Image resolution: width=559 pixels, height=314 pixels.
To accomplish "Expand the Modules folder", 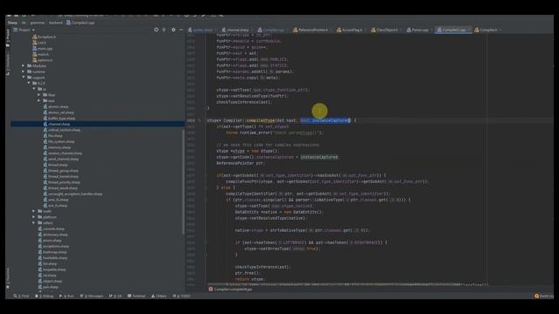I will point(24,66).
